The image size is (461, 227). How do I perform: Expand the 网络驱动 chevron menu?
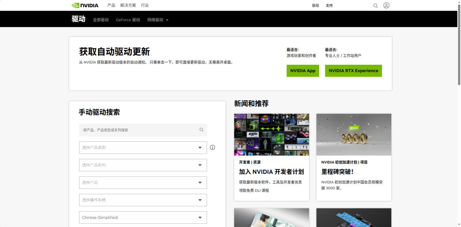[167, 20]
